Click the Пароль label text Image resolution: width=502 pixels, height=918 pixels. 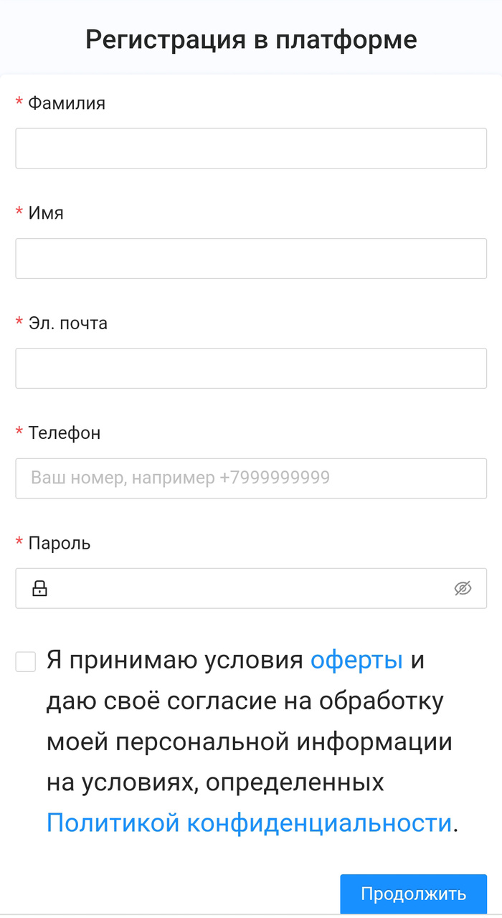tap(60, 543)
